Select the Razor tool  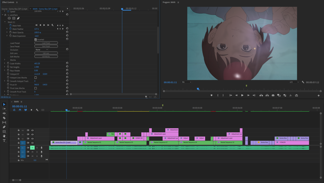4,118
